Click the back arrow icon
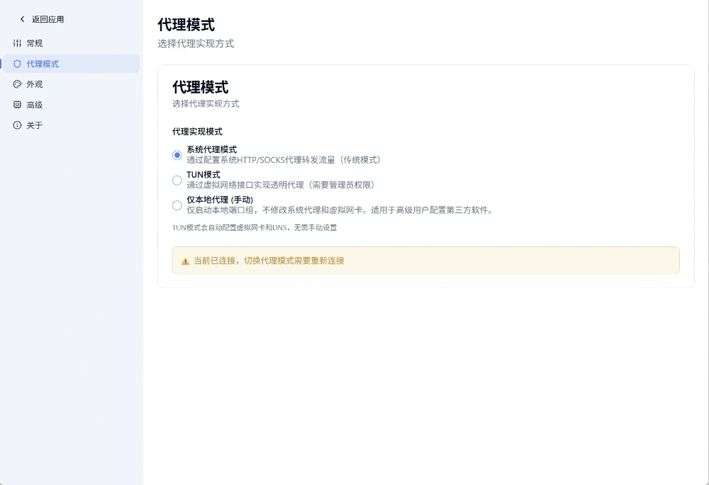 pyautogui.click(x=22, y=19)
